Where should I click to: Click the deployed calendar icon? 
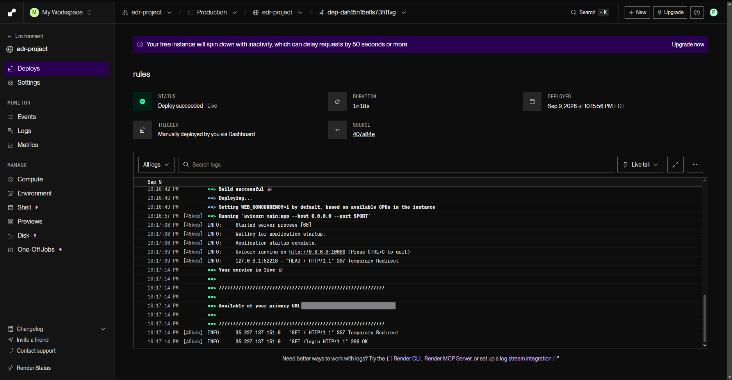(532, 101)
